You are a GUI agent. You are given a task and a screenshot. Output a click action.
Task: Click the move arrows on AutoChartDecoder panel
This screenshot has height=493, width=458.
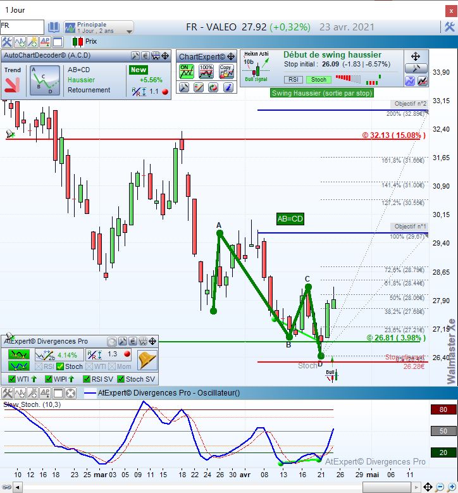click(165, 56)
